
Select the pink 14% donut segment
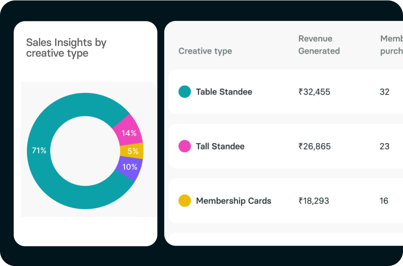click(129, 133)
